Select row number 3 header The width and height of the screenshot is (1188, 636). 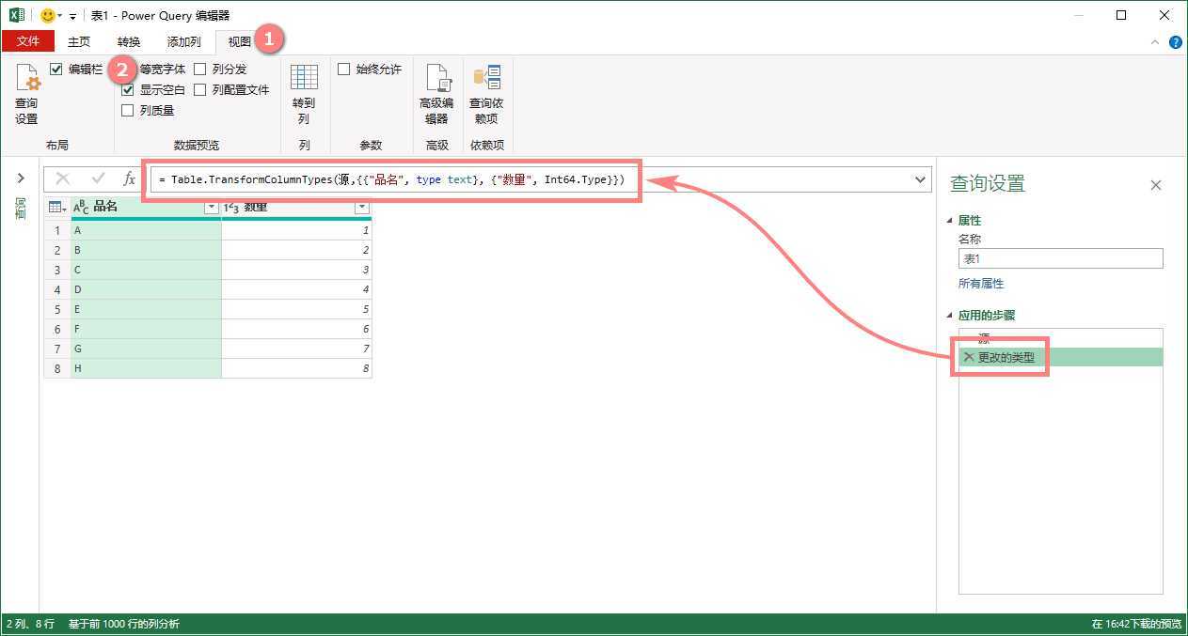pyautogui.click(x=57, y=270)
